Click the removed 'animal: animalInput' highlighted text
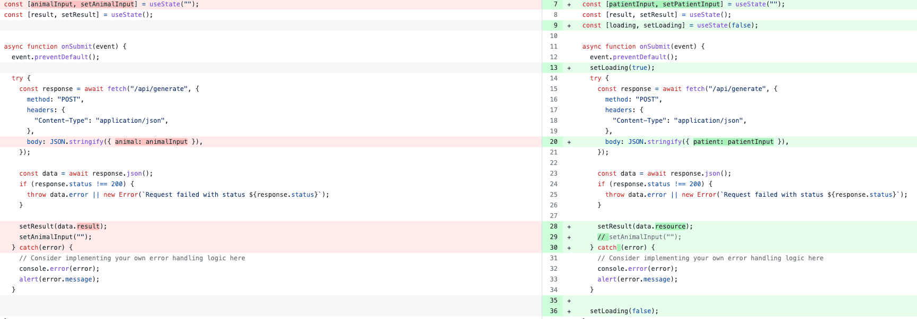This screenshot has width=917, height=319. [151, 142]
